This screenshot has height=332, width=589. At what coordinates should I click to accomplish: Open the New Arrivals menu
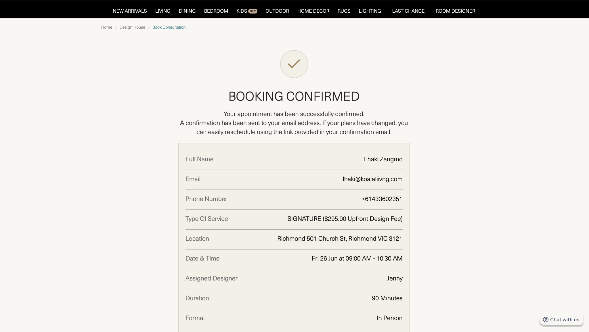[130, 11]
